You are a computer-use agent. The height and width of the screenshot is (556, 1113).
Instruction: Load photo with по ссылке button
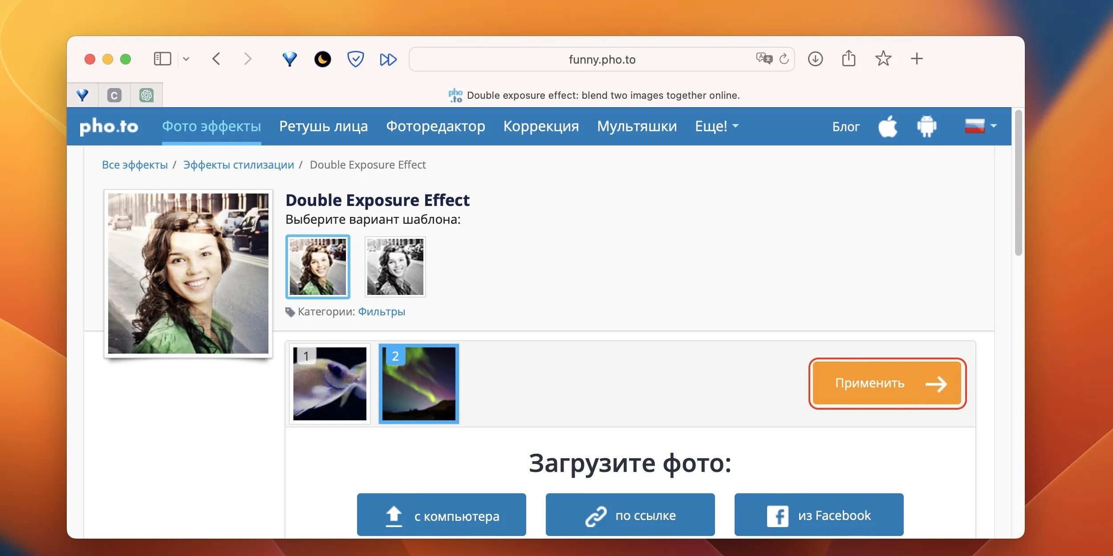pos(630,515)
